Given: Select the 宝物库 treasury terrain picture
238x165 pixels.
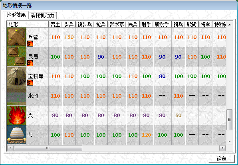Looking at the screenshot, I should [x=17, y=76].
